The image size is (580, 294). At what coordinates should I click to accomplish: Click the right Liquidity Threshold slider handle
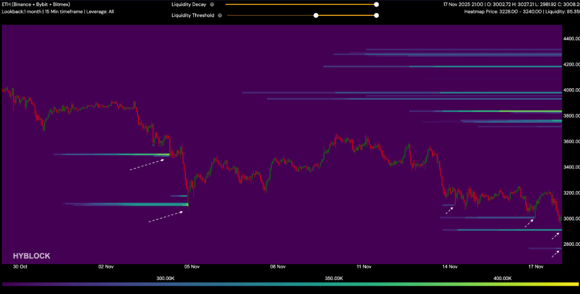pyautogui.click(x=376, y=15)
